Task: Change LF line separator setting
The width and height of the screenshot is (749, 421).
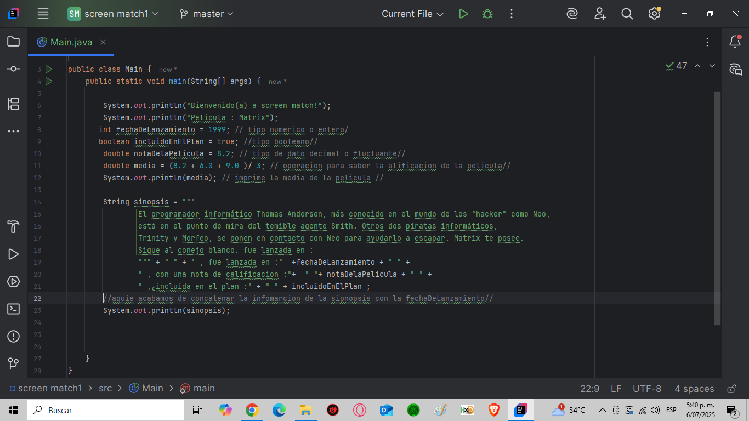Action: [616, 389]
